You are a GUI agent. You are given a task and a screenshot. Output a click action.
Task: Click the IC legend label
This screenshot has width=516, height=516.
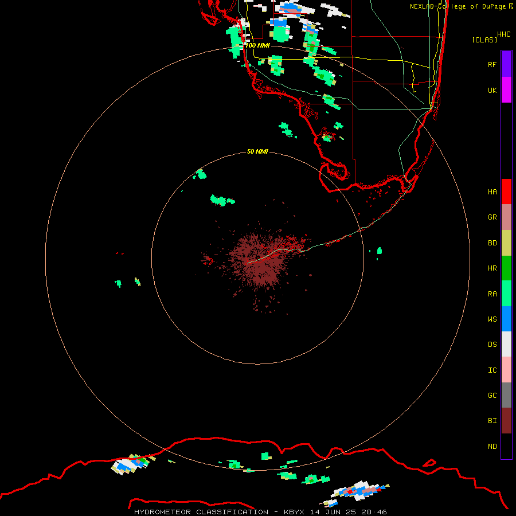click(492, 370)
